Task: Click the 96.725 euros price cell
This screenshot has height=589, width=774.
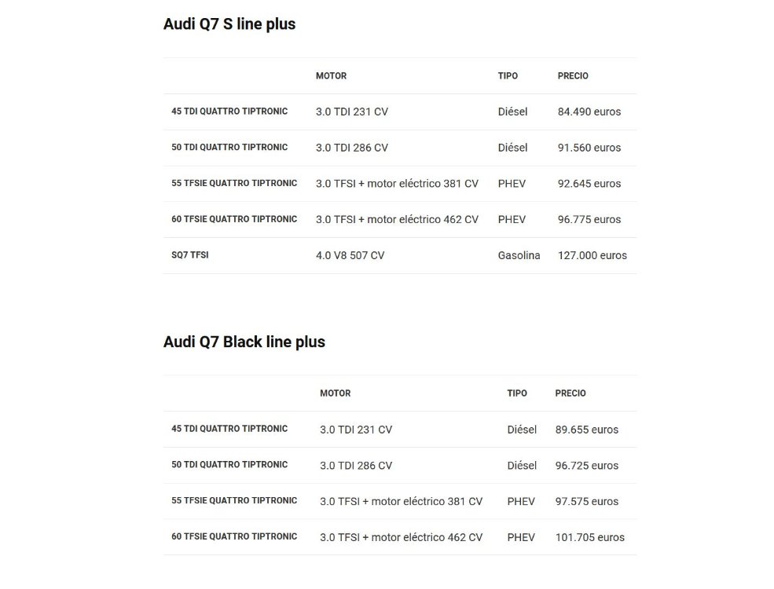Action: pos(587,466)
